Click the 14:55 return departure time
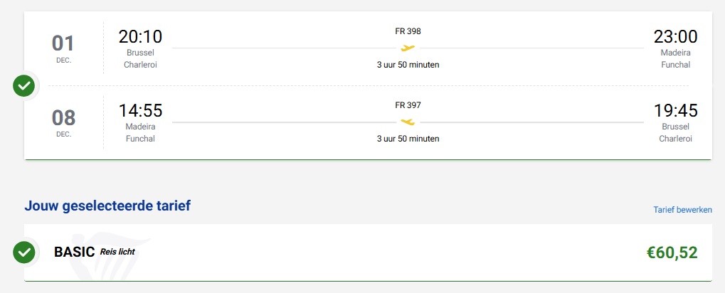Image resolution: width=725 pixels, height=293 pixels. 140,111
